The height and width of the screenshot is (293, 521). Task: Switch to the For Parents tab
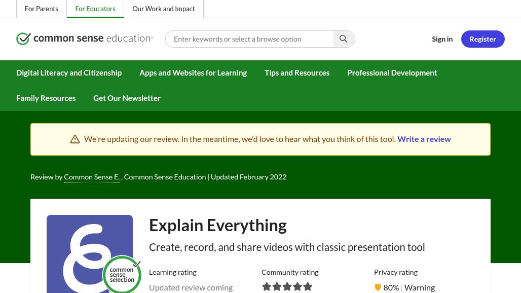[x=42, y=9]
